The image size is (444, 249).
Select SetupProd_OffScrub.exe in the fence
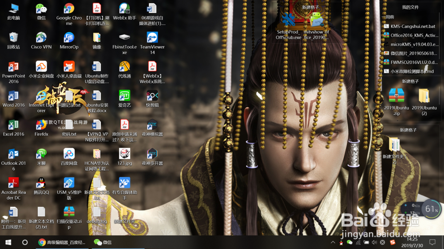(288, 27)
